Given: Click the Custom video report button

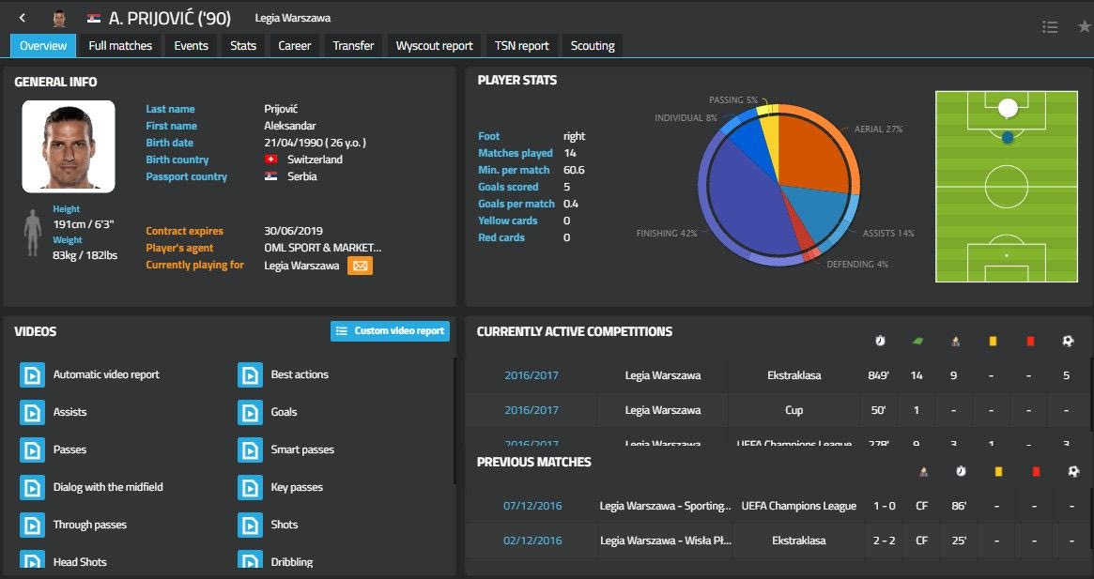Looking at the screenshot, I should pos(390,331).
